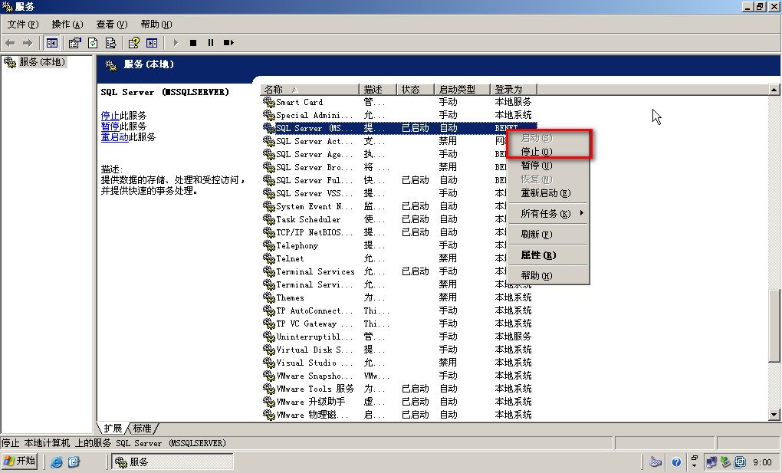This screenshot has height=473, width=782.
Task: Open 属性(R) from the context menu
Action: (548, 255)
